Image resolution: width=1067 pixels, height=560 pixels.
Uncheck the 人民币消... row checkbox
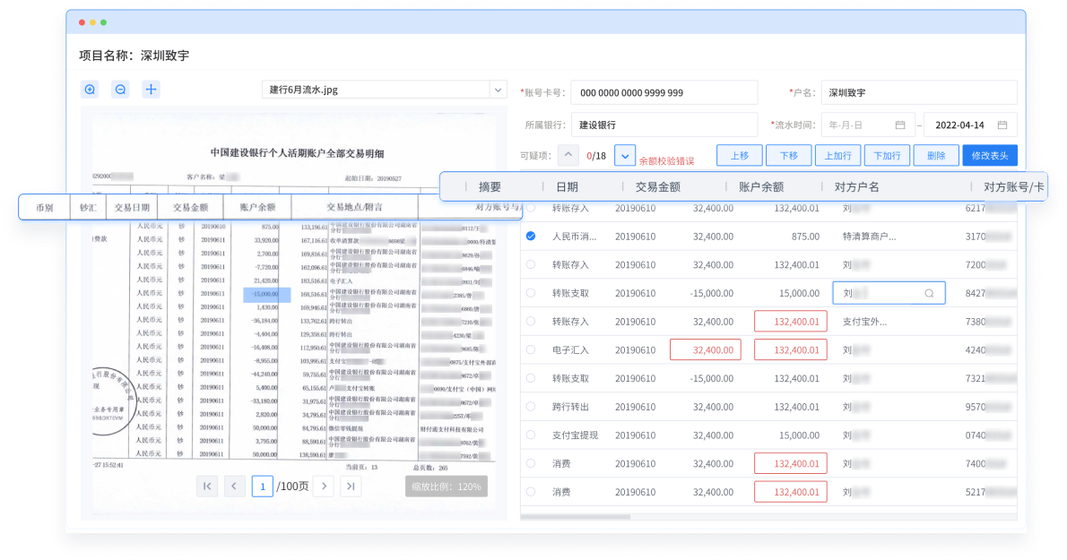click(531, 236)
